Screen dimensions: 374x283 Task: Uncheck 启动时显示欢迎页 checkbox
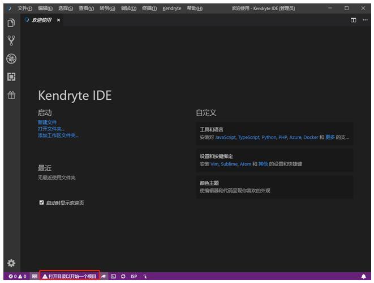click(41, 202)
